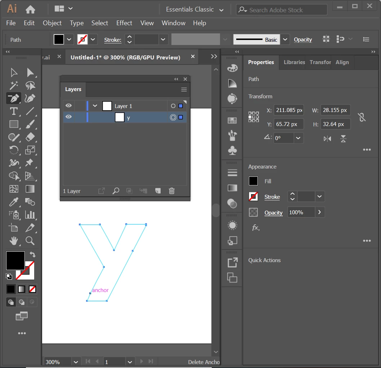This screenshot has height=368, width=381.
Task: Choose the Eyedropper tool
Action: [x=14, y=202]
